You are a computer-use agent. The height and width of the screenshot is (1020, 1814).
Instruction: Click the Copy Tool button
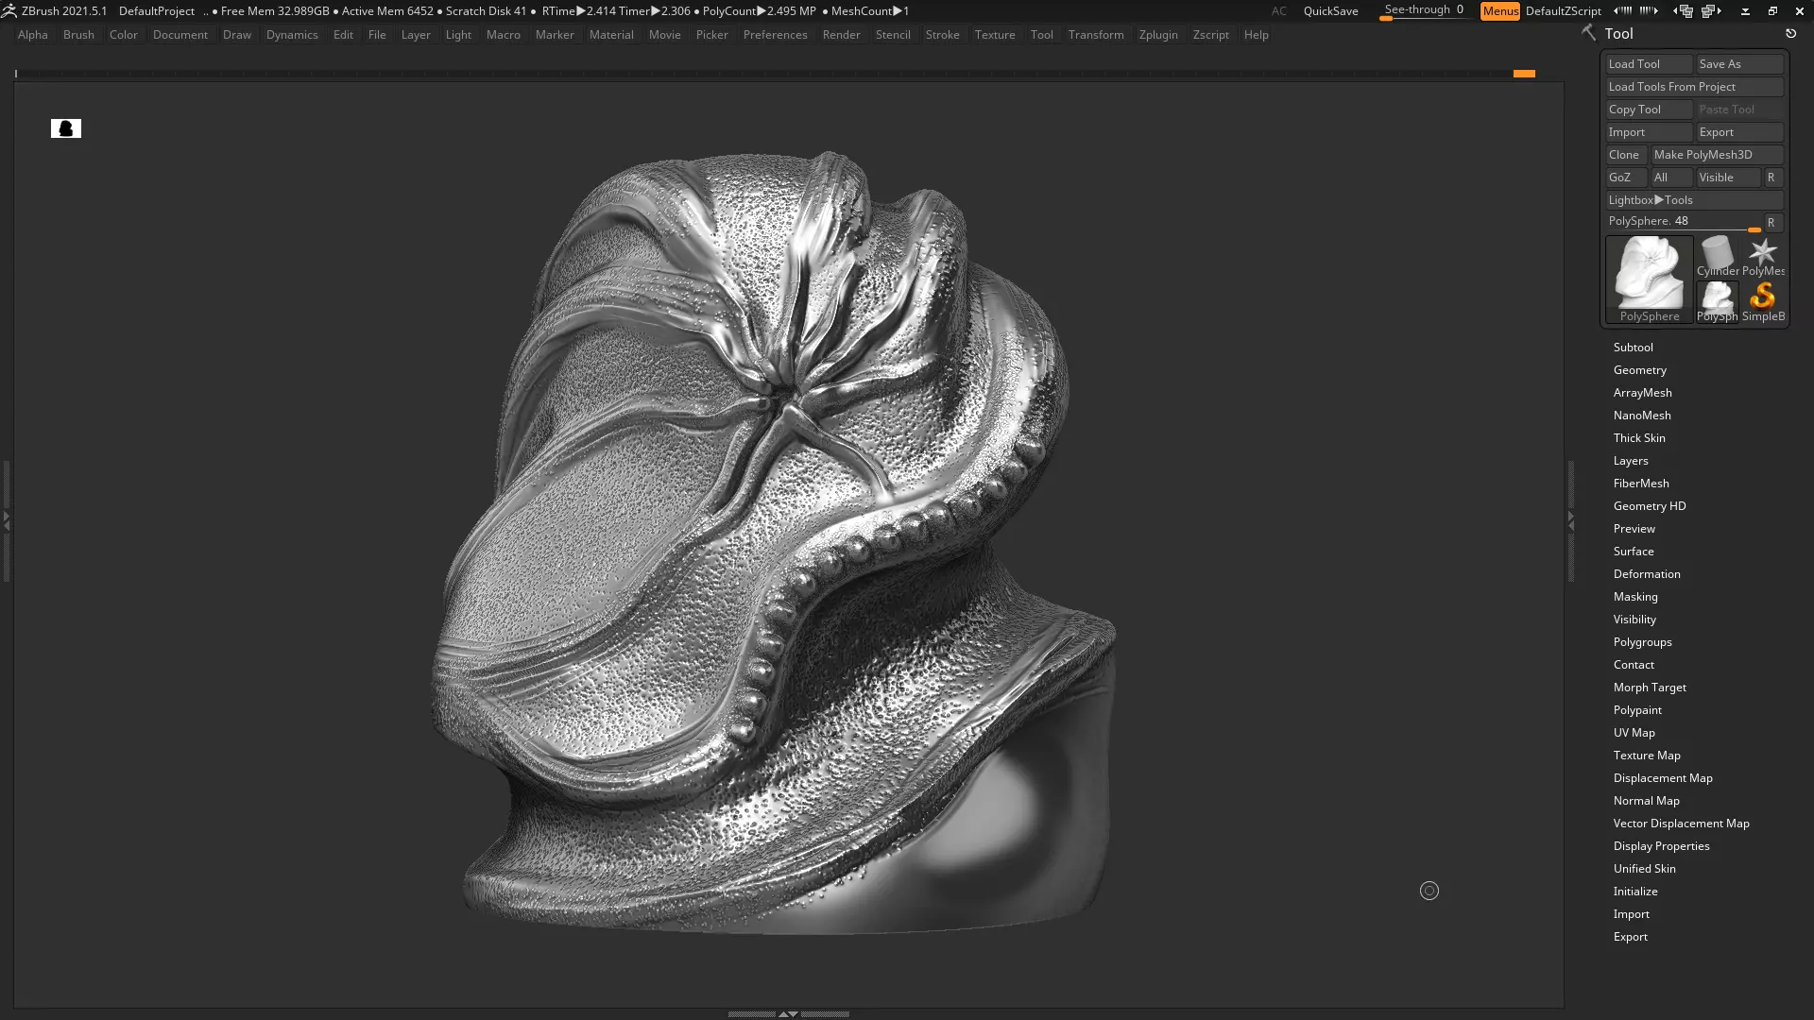pyautogui.click(x=1649, y=110)
